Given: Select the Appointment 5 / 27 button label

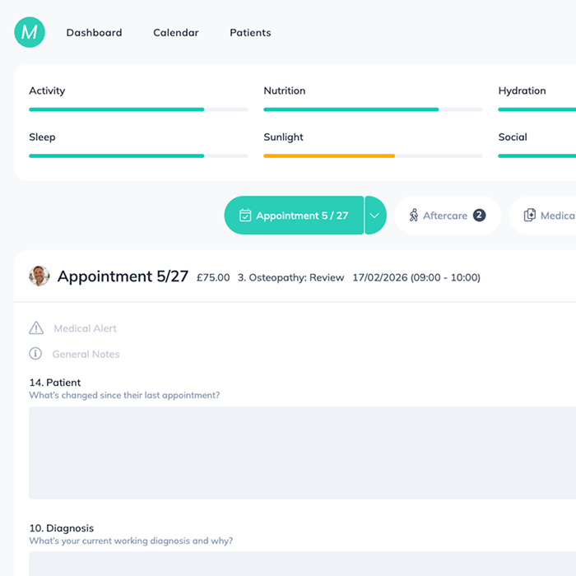Looking at the screenshot, I should [x=301, y=216].
